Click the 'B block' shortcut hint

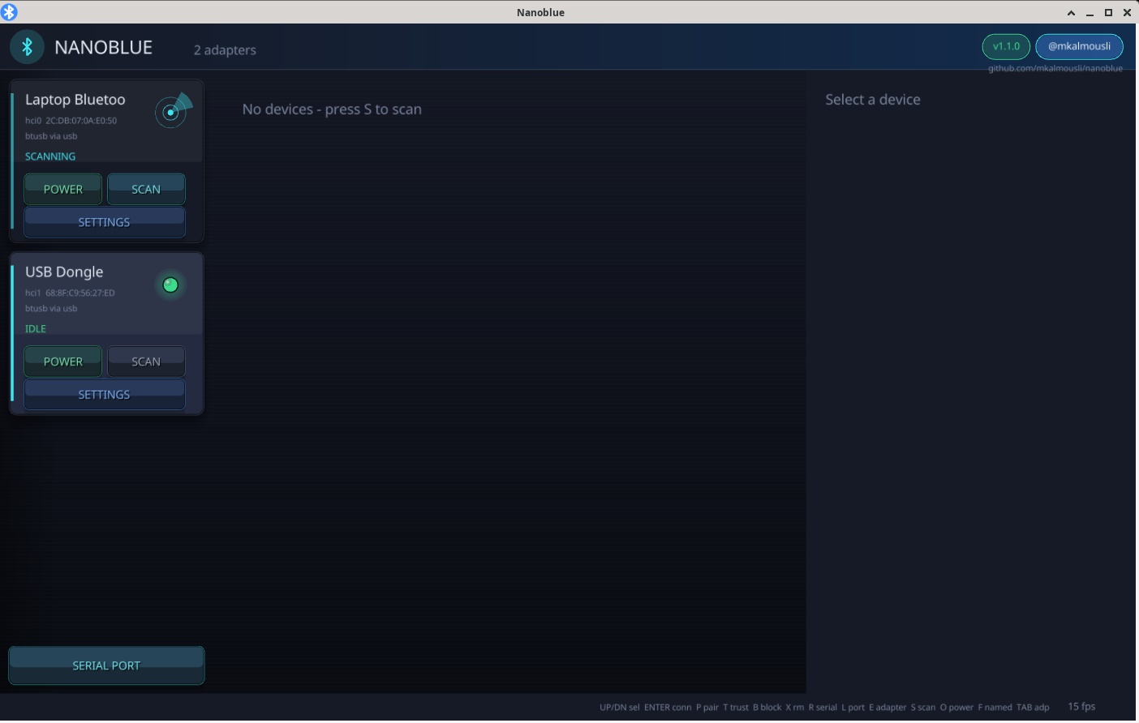click(767, 708)
